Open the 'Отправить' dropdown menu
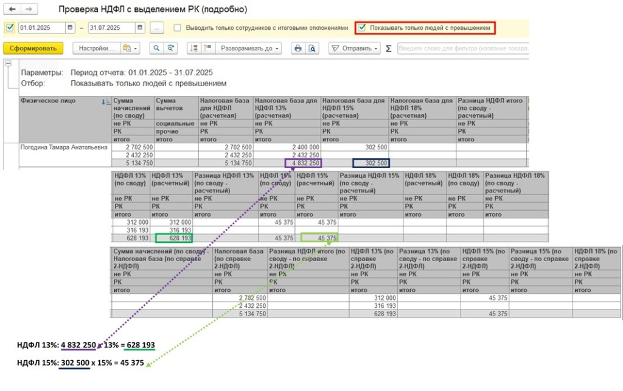 [x=355, y=49]
